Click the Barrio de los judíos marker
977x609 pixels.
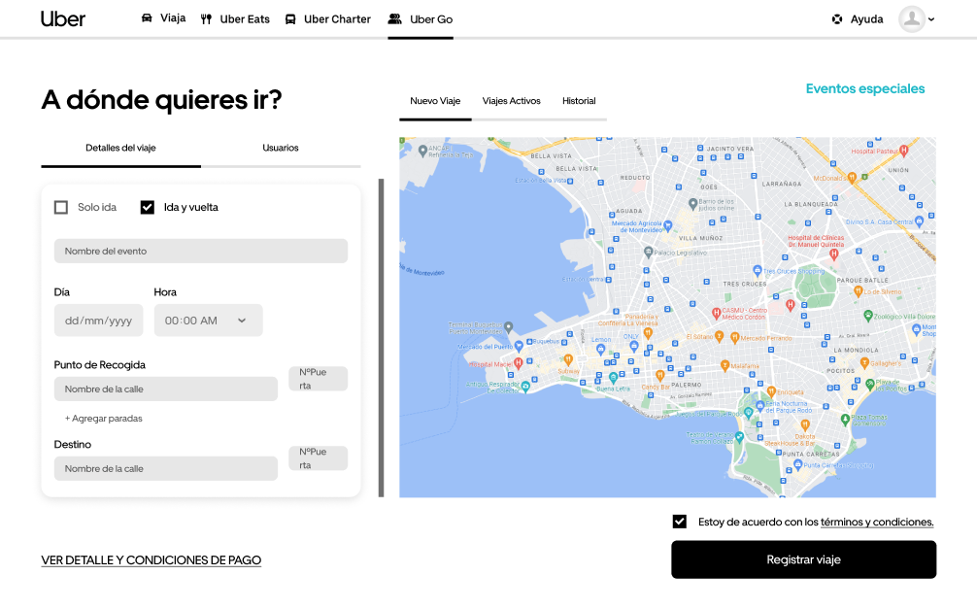pyautogui.click(x=692, y=204)
